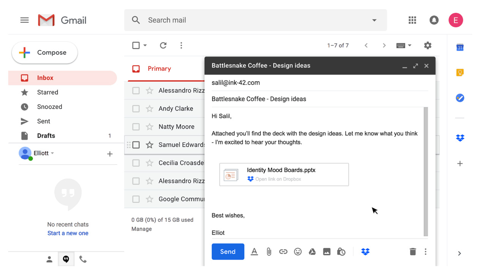Star the Samuel Edwards email
The height and width of the screenshot is (273, 486).
tap(150, 145)
